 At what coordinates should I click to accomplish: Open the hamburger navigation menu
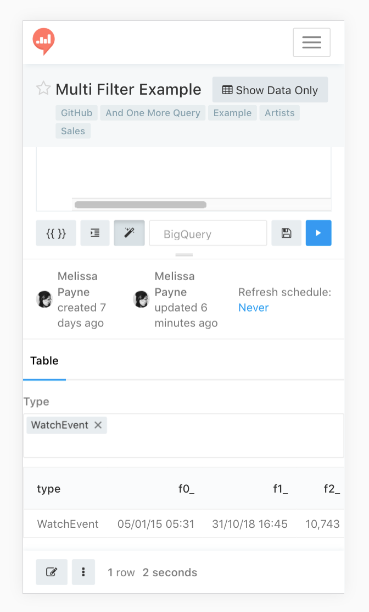tap(311, 42)
